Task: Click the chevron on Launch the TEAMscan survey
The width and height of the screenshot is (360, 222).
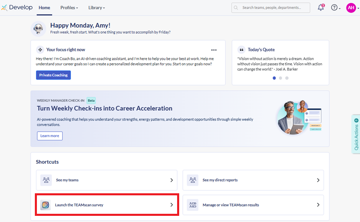Action: (171, 205)
